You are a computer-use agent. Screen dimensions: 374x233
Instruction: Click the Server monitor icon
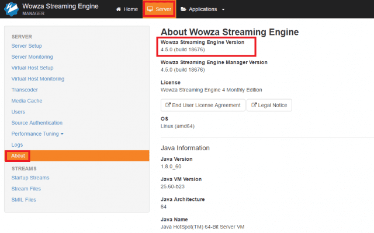[x=150, y=9]
